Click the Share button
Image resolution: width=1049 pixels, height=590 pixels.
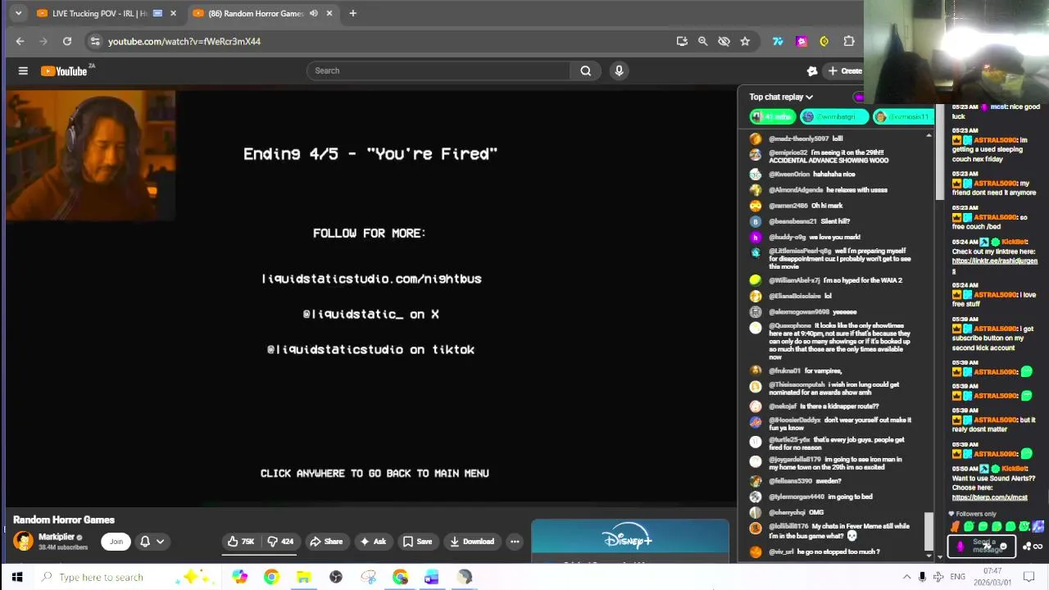[x=325, y=542]
